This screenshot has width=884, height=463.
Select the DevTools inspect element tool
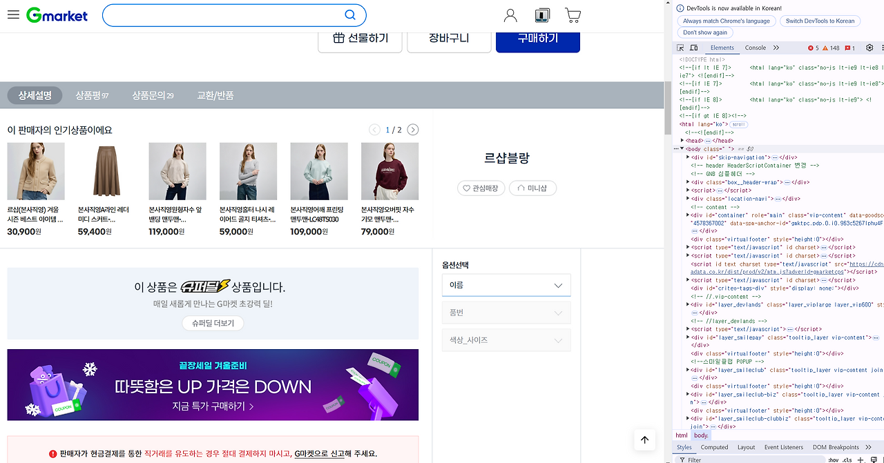point(681,48)
